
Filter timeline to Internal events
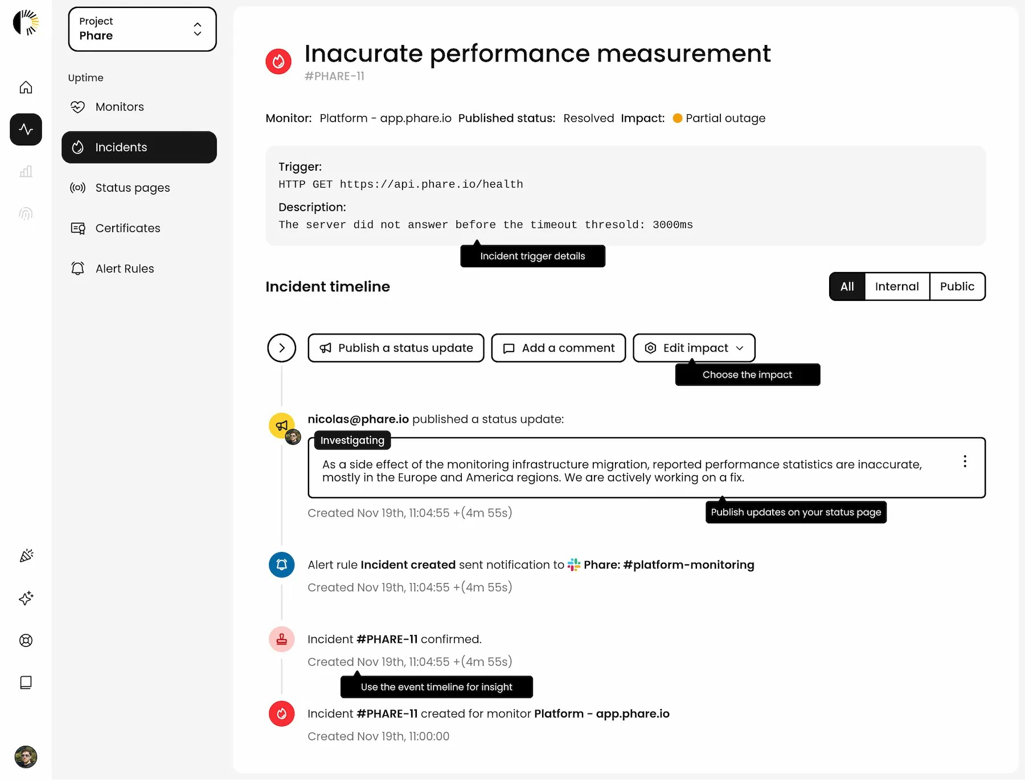pos(896,286)
